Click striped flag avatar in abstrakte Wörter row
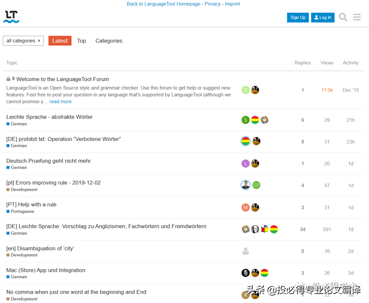This screenshot has width=369, height=303. tap(255, 120)
